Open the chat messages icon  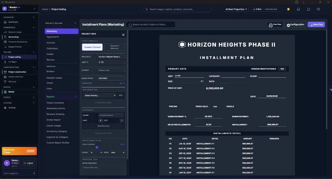tap(309, 9)
